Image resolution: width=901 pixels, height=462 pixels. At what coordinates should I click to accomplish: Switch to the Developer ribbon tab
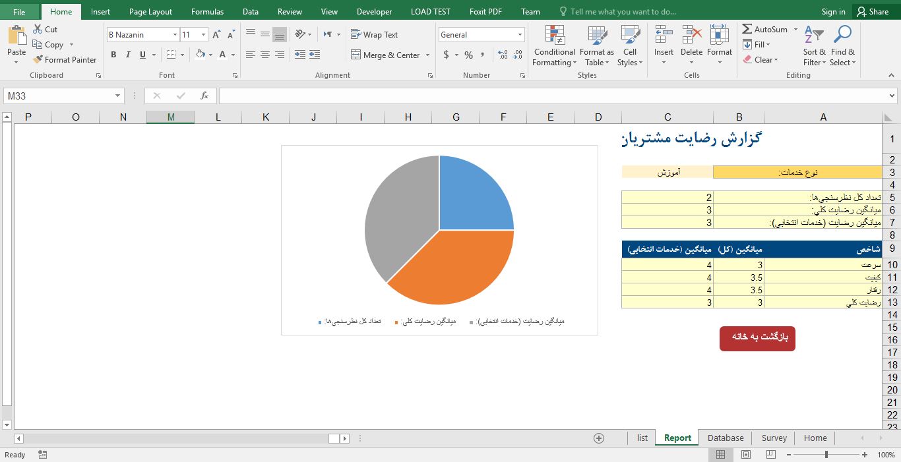click(374, 12)
